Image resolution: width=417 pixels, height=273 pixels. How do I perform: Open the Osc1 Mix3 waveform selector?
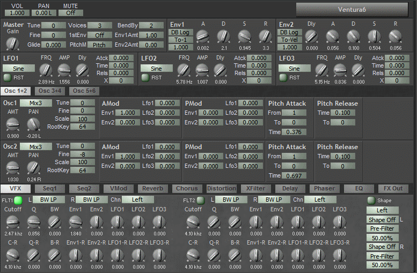(x=35, y=103)
